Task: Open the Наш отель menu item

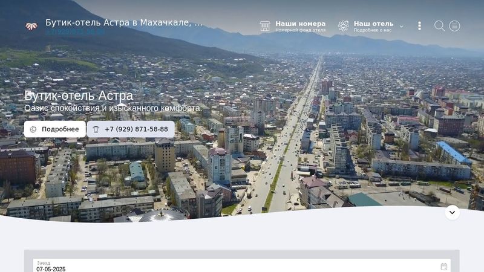Action: click(373, 26)
